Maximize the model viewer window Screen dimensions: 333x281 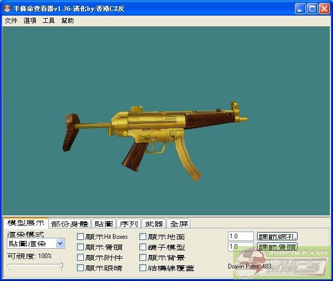[x=312, y=9]
